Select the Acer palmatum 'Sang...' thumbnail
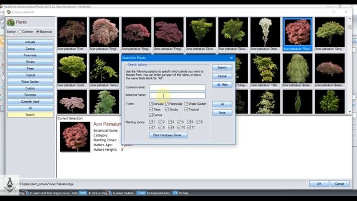 coord(330,32)
